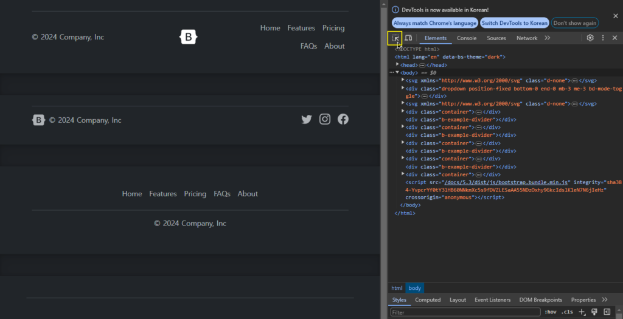Click the bootstrap.bundle.min.js script source link
The height and width of the screenshot is (319, 623).
click(506, 182)
